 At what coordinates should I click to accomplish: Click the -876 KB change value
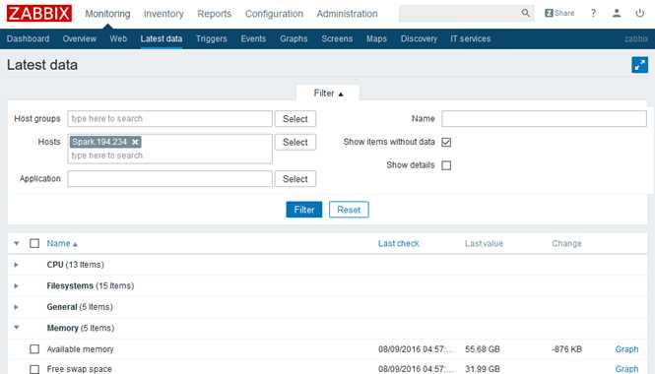566,349
